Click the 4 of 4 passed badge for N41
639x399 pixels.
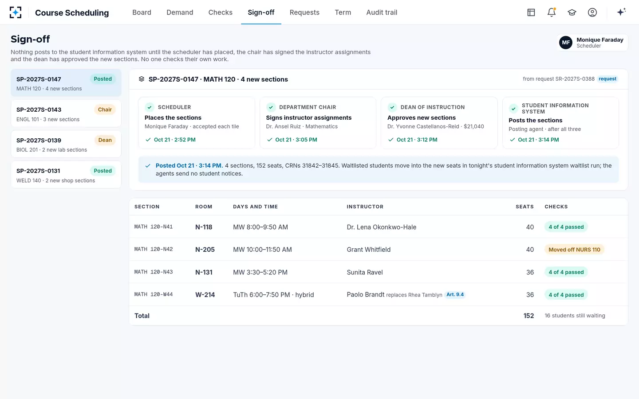pyautogui.click(x=566, y=227)
